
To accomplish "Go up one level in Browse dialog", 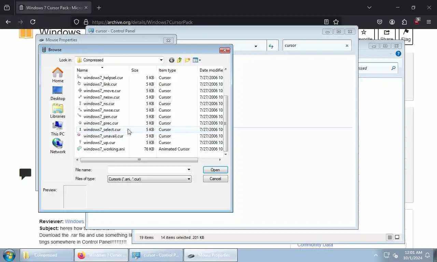I will point(179,60).
